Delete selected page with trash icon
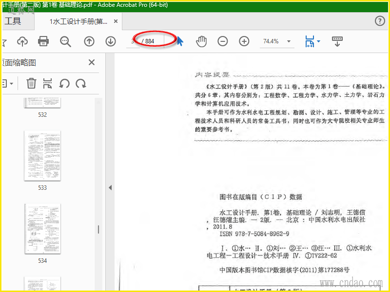This screenshot has height=292, width=390. pos(31,83)
